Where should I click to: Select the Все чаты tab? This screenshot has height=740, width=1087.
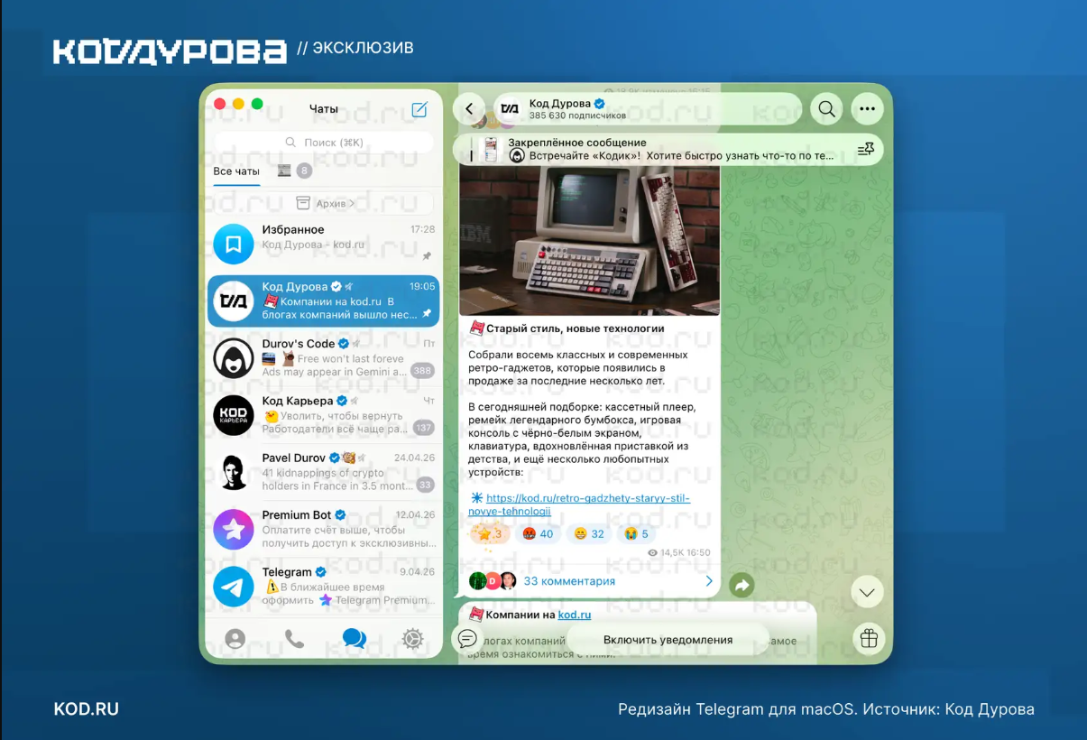pyautogui.click(x=236, y=171)
